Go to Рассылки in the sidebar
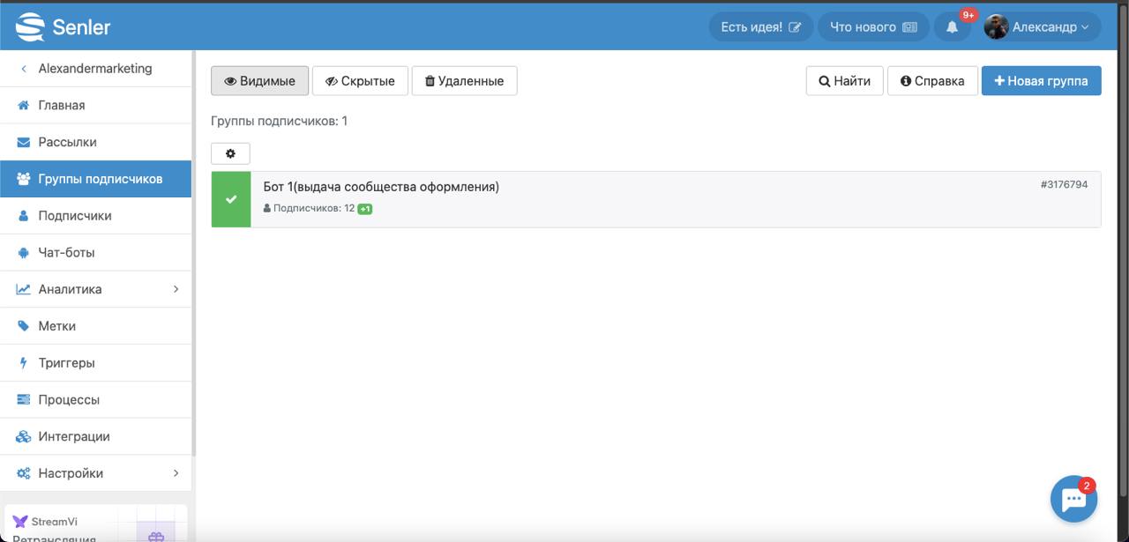The image size is (1129, 542). (x=67, y=142)
